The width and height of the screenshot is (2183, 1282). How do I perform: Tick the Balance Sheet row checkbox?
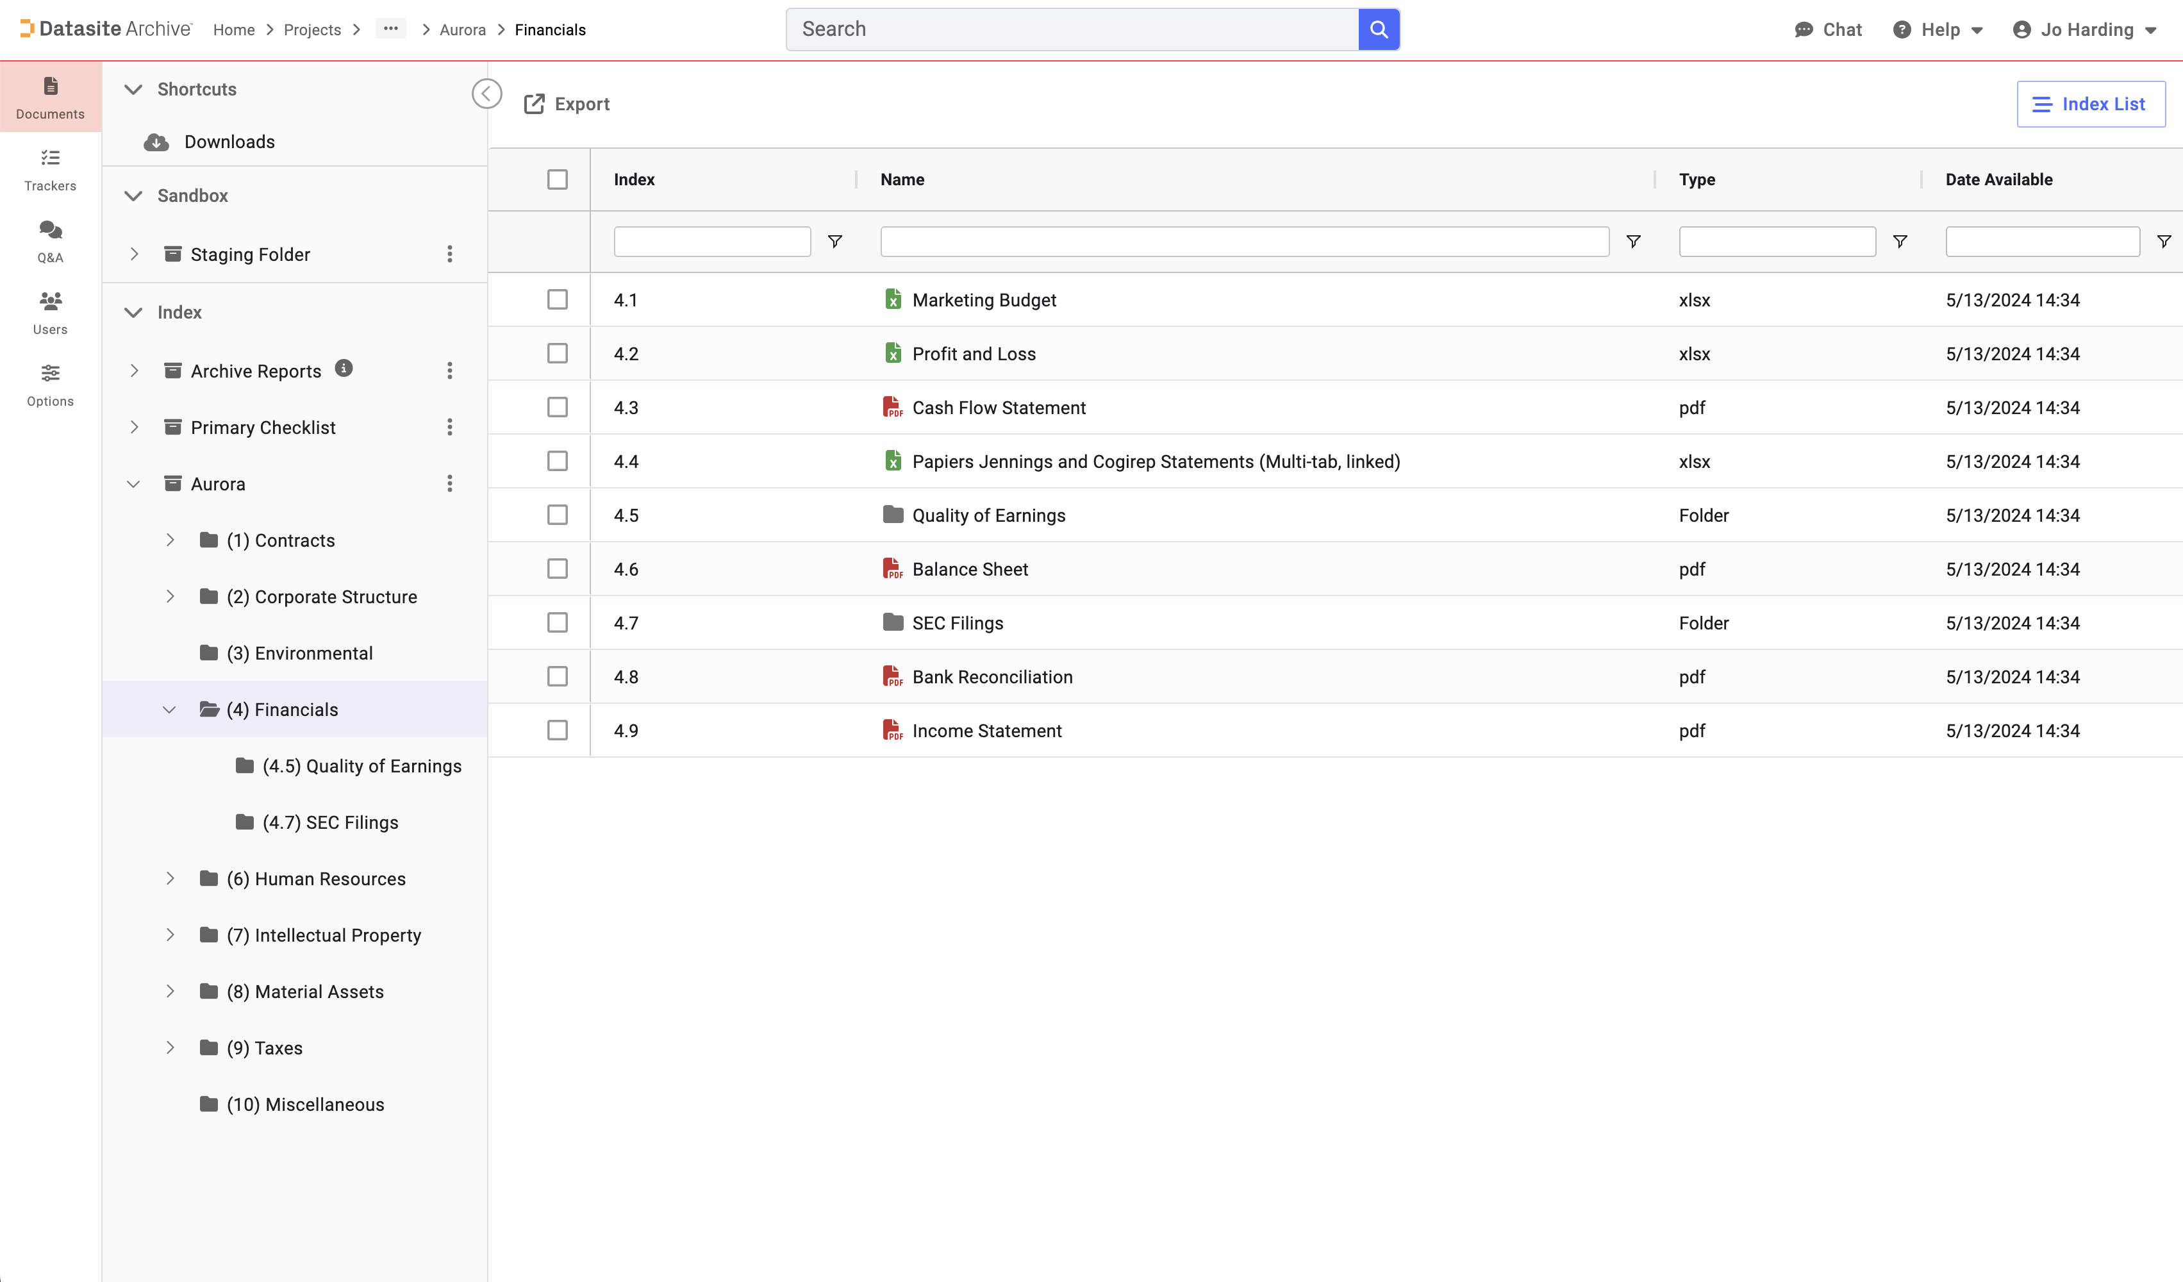tap(557, 569)
